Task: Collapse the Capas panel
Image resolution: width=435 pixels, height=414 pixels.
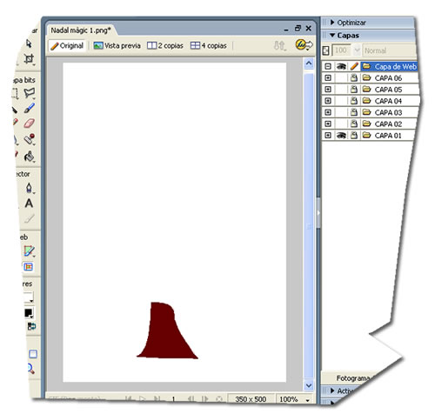Action: tap(332, 36)
